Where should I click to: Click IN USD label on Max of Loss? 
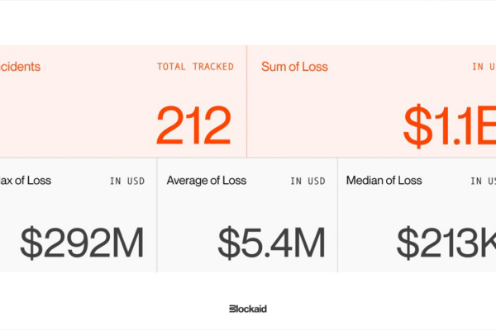pyautogui.click(x=127, y=181)
